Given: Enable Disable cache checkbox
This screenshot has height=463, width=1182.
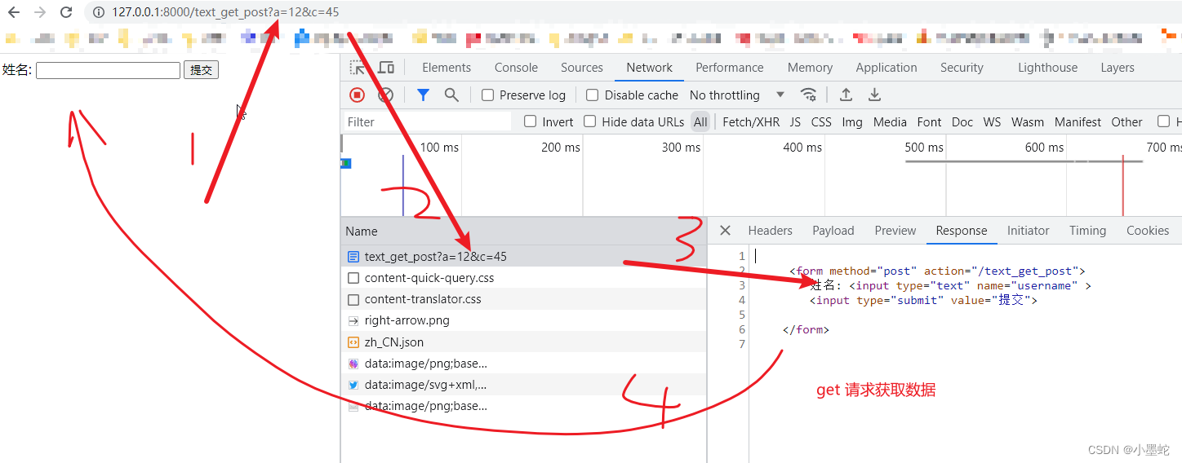Looking at the screenshot, I should (593, 95).
